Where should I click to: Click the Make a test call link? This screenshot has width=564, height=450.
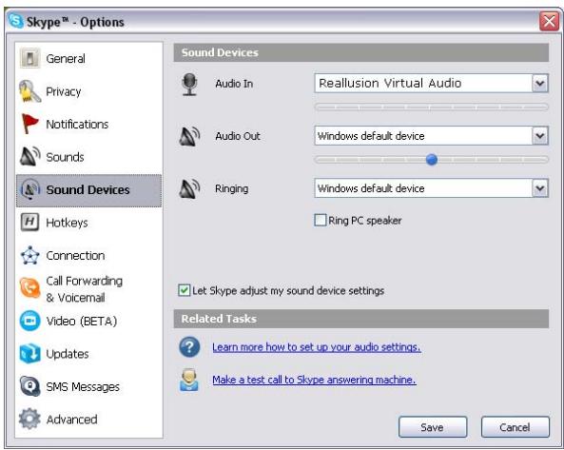(314, 380)
